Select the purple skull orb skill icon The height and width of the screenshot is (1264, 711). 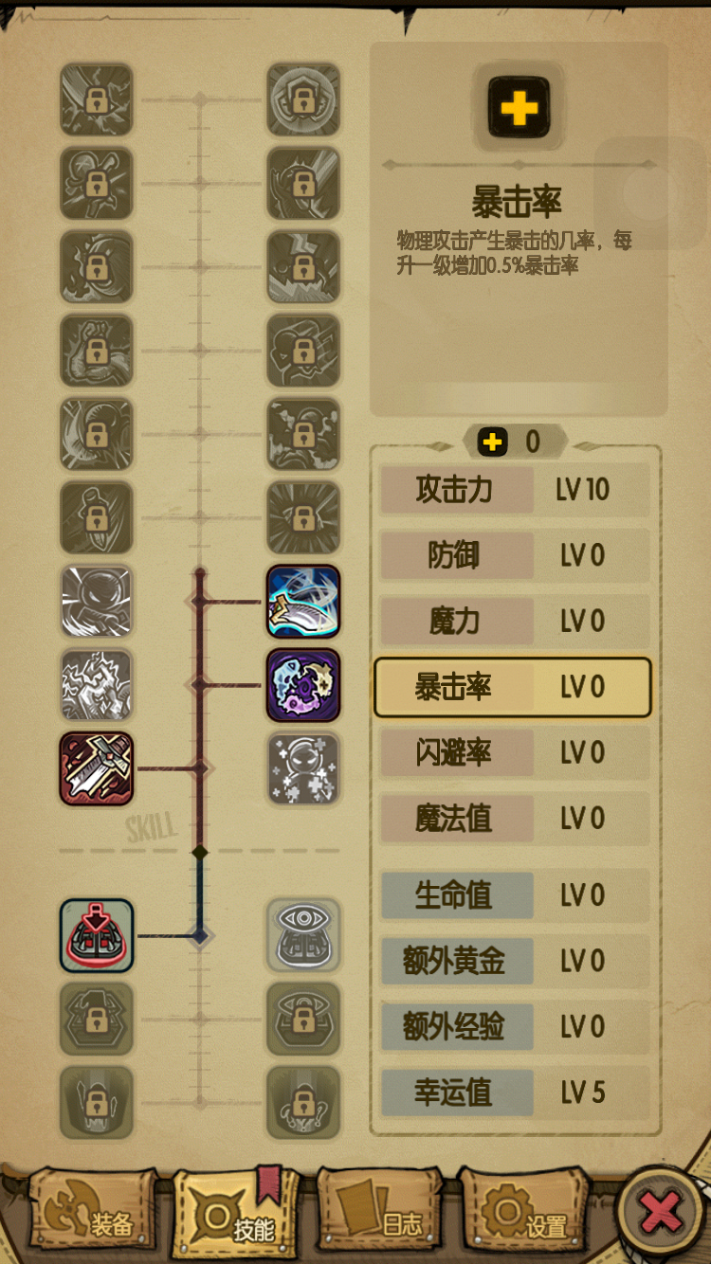(x=303, y=685)
